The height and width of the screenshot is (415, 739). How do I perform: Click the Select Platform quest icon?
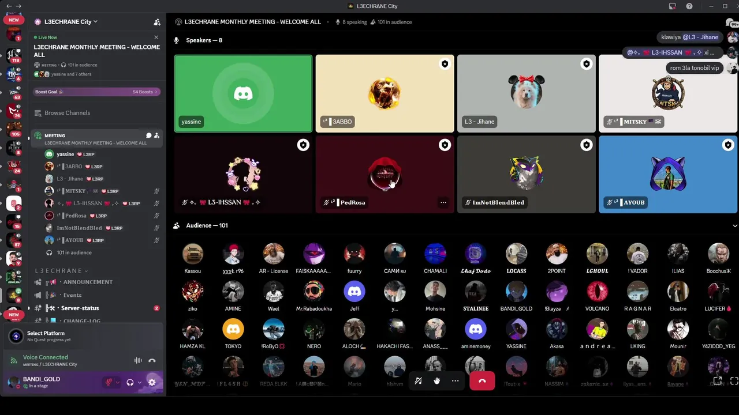(x=16, y=336)
